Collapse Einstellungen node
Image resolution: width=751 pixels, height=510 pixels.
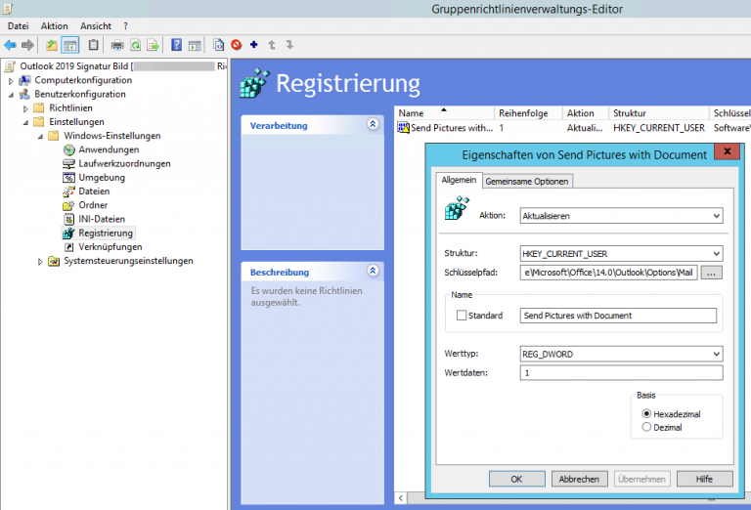point(25,122)
